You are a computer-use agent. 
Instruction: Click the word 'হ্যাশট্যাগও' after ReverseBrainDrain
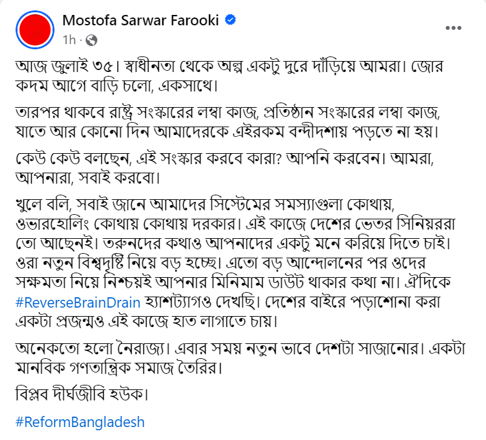click(178, 302)
